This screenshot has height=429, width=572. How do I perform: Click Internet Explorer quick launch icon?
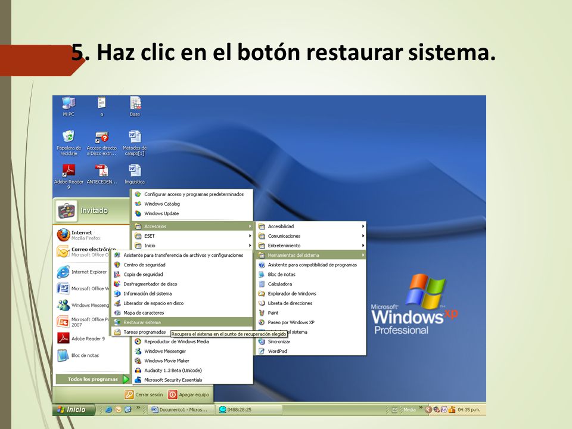pyautogui.click(x=108, y=410)
